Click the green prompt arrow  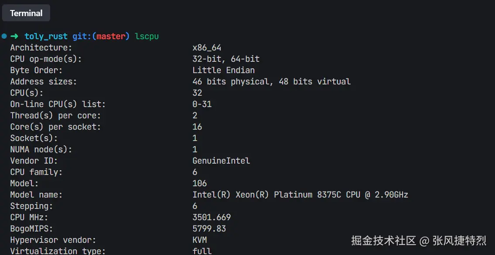click(x=14, y=36)
